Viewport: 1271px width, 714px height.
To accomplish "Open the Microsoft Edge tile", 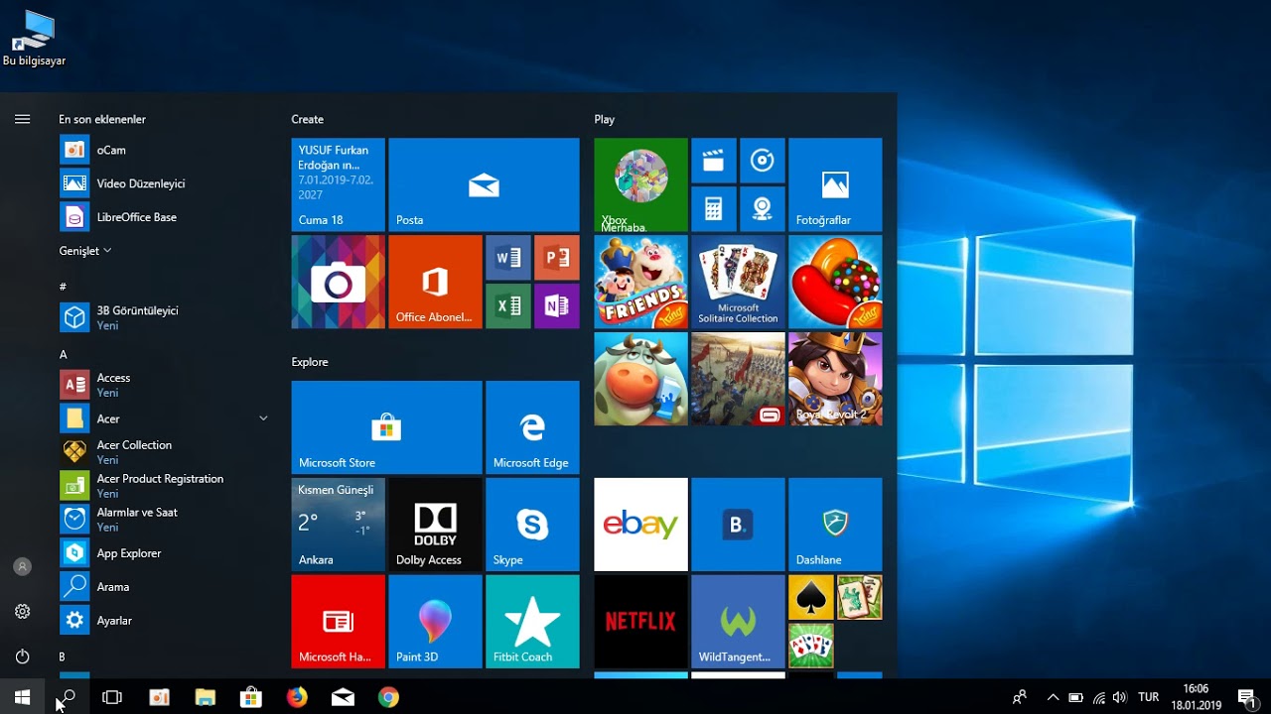I will (x=532, y=427).
